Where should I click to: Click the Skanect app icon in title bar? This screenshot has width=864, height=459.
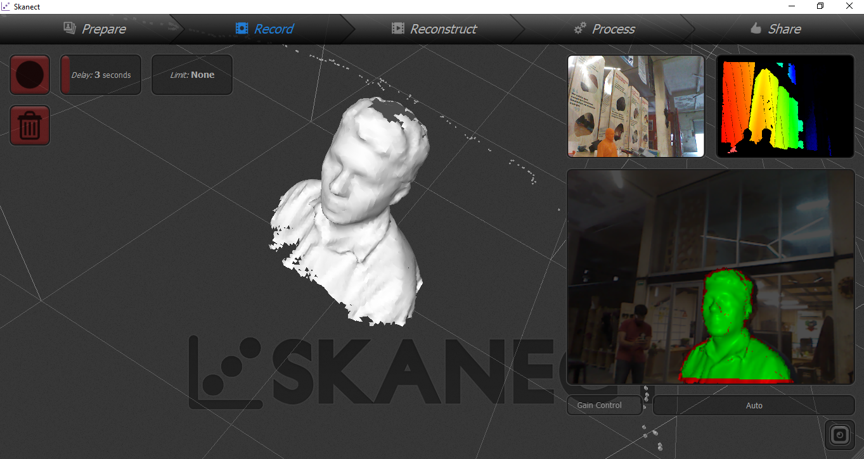(x=6, y=6)
